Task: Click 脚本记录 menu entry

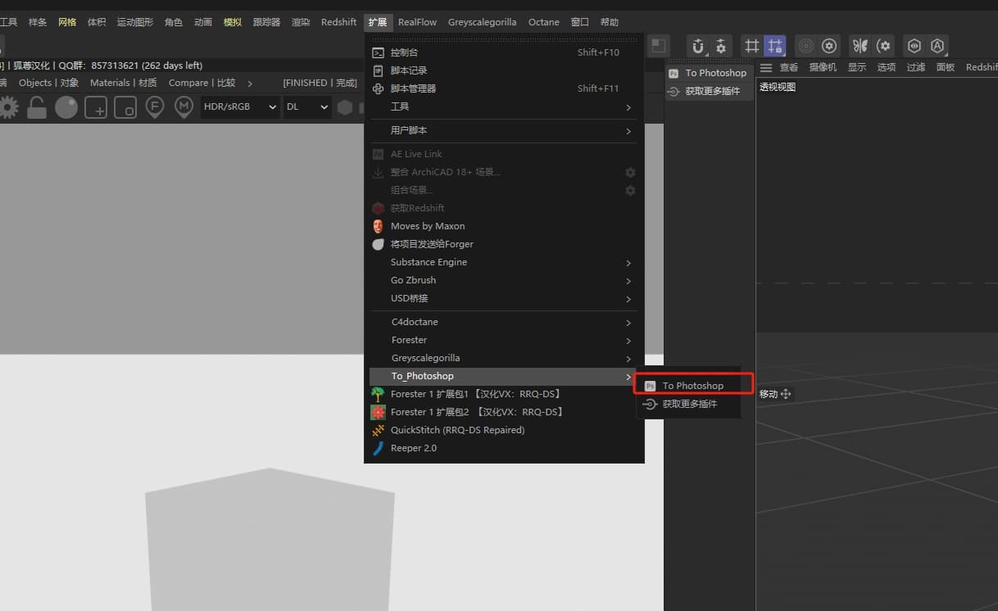Action: (x=504, y=70)
